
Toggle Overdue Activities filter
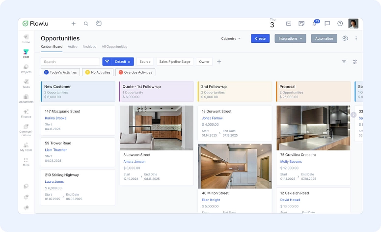135,72
